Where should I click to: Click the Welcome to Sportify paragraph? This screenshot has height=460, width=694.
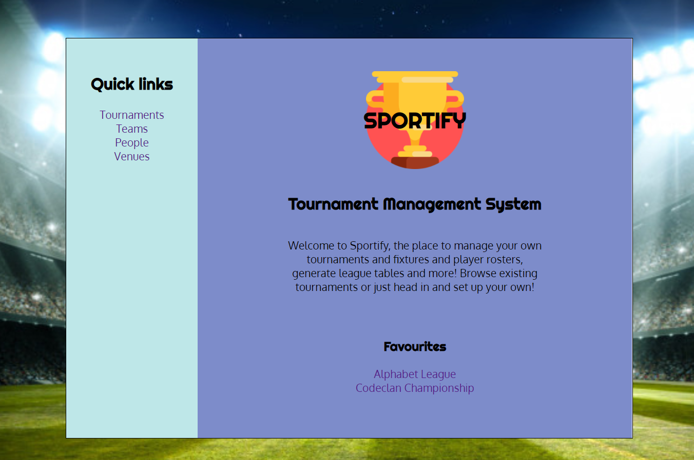[415, 266]
